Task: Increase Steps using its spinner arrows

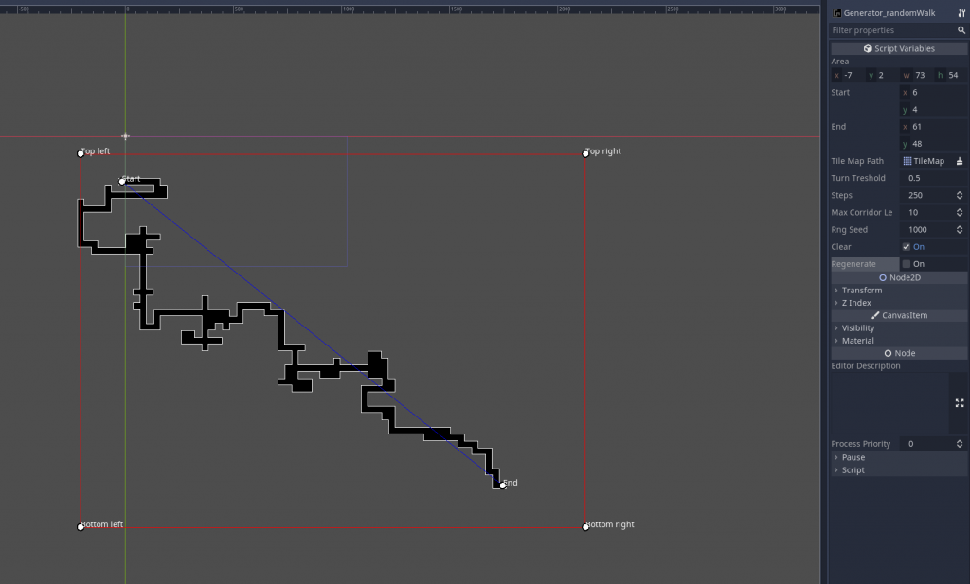Action: click(x=960, y=195)
